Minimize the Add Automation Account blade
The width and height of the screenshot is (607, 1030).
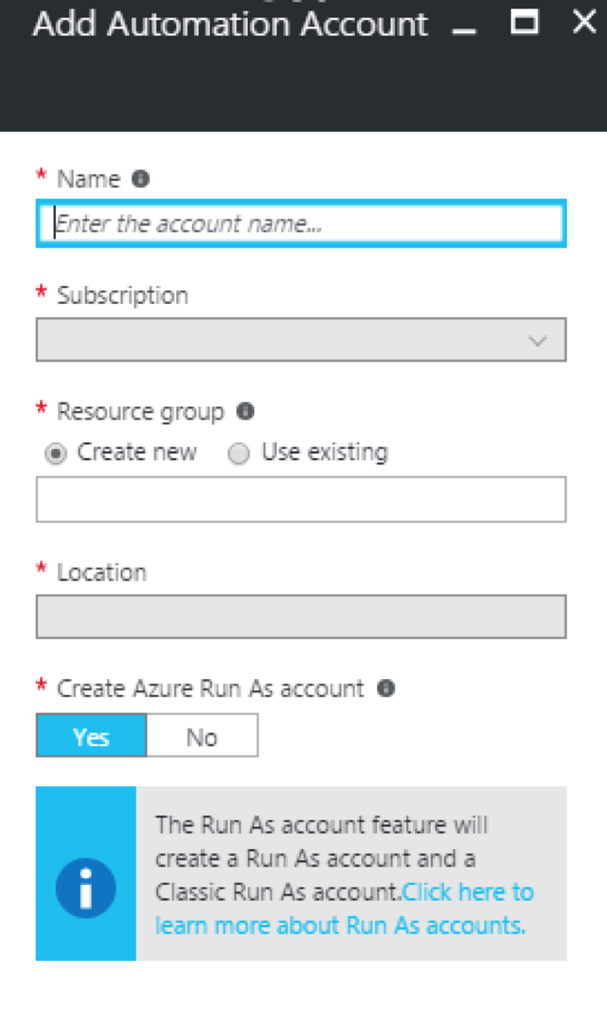464,32
